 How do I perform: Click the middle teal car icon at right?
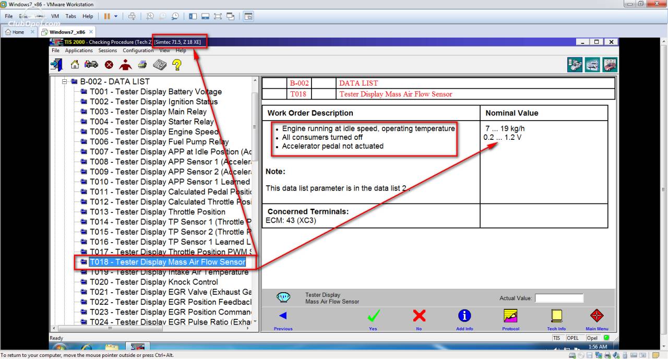(x=592, y=65)
